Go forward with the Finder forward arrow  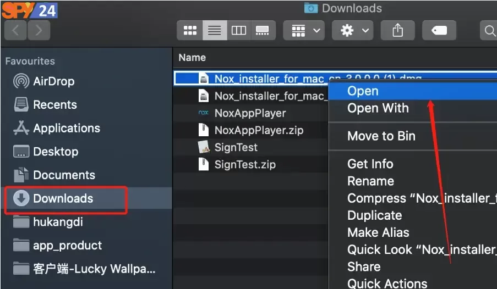coord(39,30)
